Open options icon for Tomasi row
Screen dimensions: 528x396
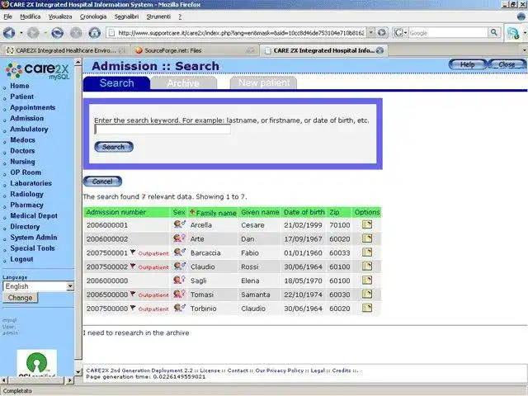(x=366, y=294)
